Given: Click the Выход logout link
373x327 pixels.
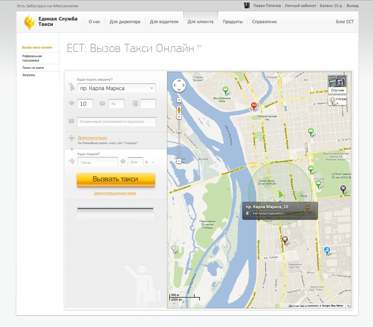Looking at the screenshot, I should click(352, 5).
